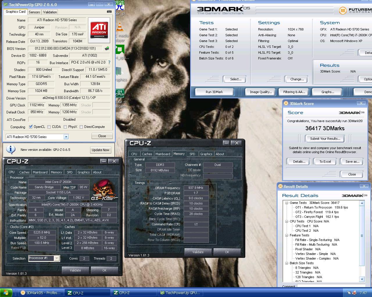This screenshot has width=372, height=297.
Task: Switch to Sensors tab in GPU-Z
Action: (x=34, y=12)
